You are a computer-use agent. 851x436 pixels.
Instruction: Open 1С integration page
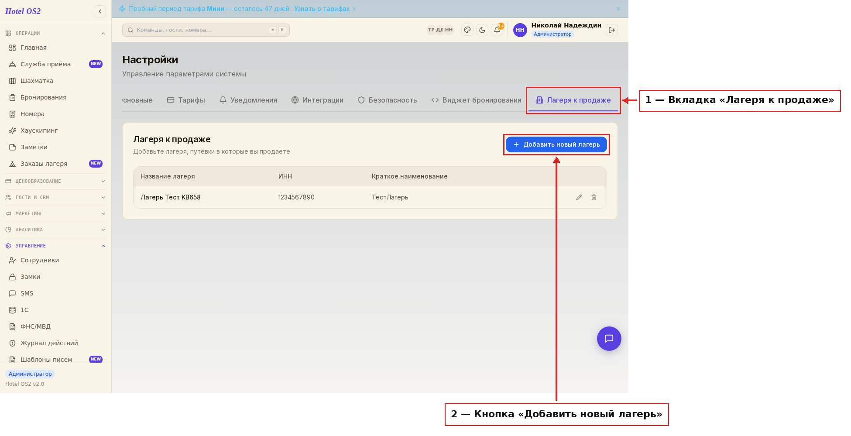(55, 310)
